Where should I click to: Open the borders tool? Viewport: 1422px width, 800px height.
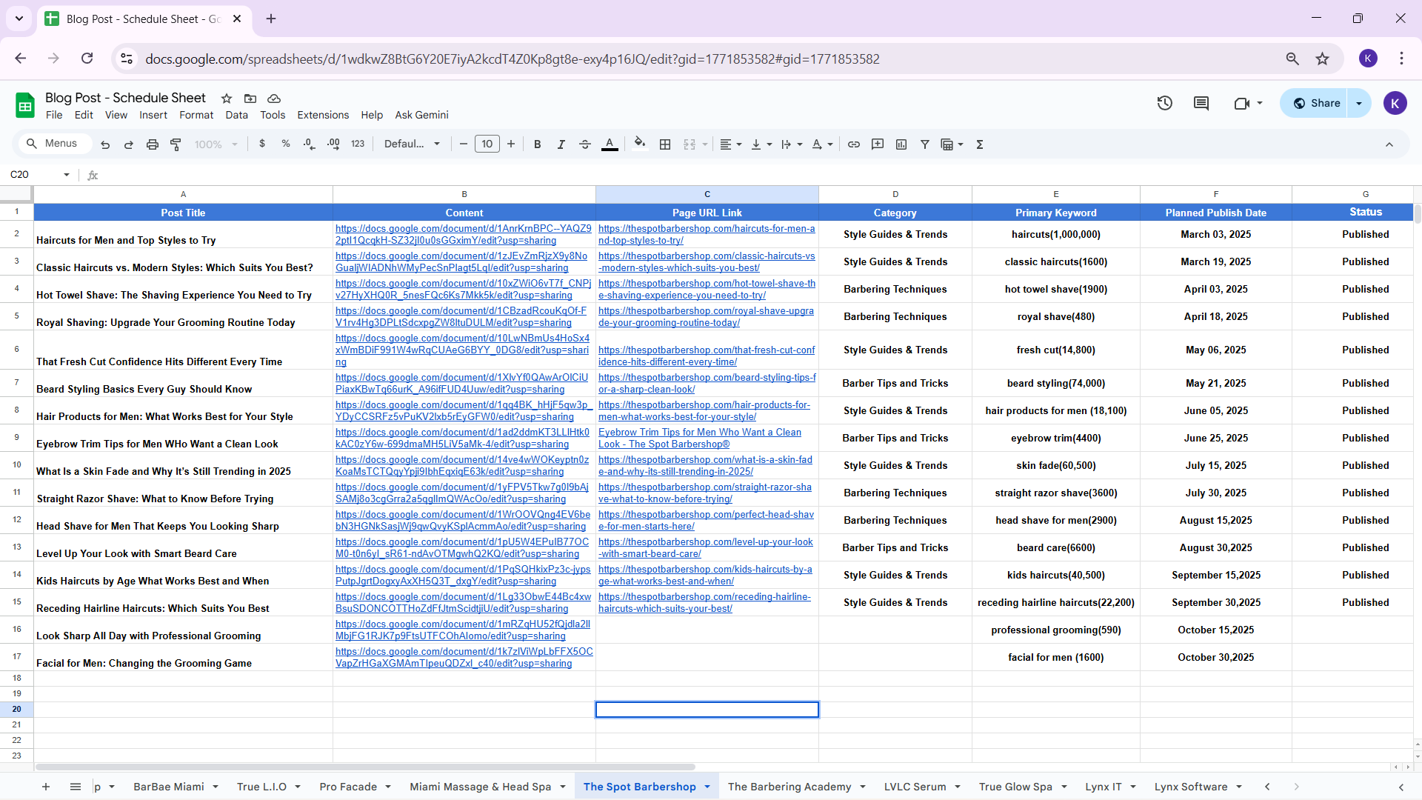pyautogui.click(x=665, y=144)
